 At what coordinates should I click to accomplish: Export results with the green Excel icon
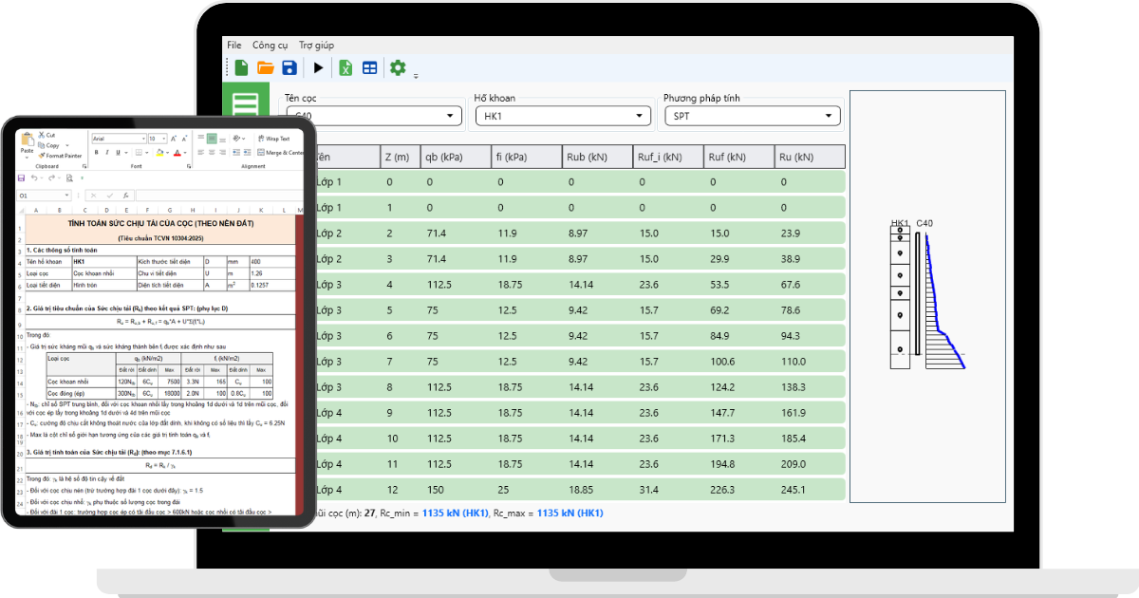pyautogui.click(x=346, y=67)
